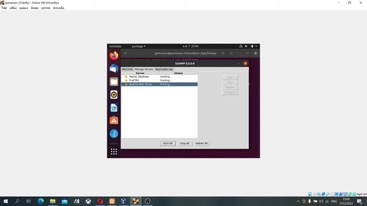367x206 pixels.
Task: Show Applications grid in the Ubuntu dock
Action: (x=114, y=152)
